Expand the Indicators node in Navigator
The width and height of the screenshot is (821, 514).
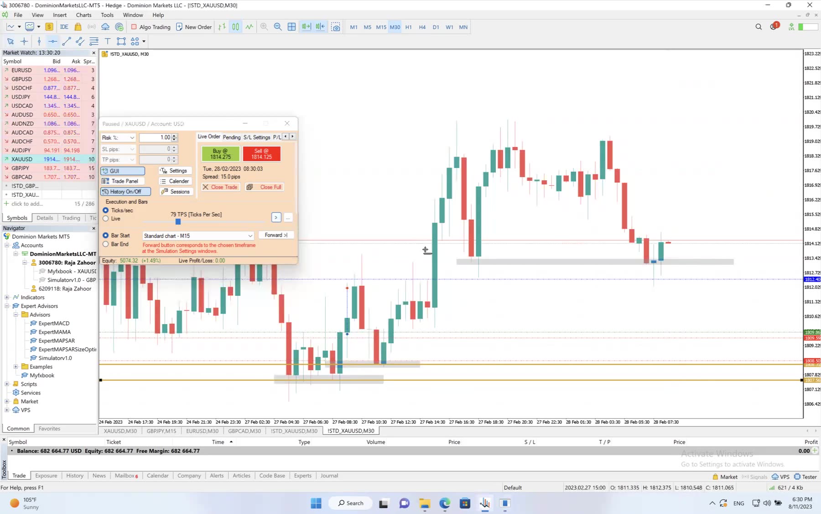[x=7, y=297]
